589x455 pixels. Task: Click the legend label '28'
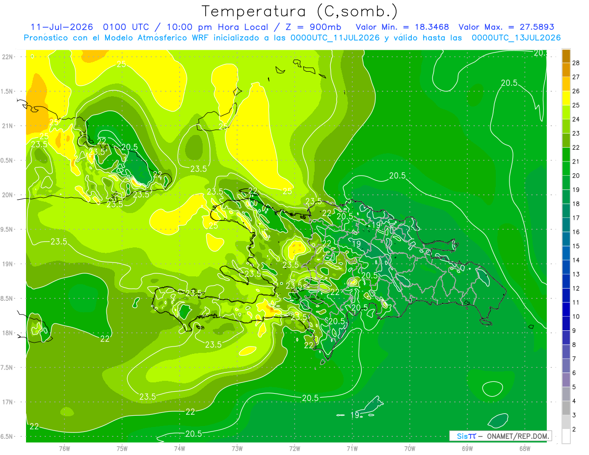[577, 63]
